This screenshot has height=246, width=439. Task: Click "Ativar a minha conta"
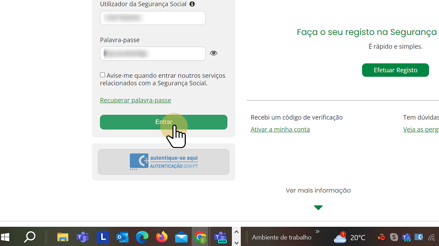pos(280,129)
